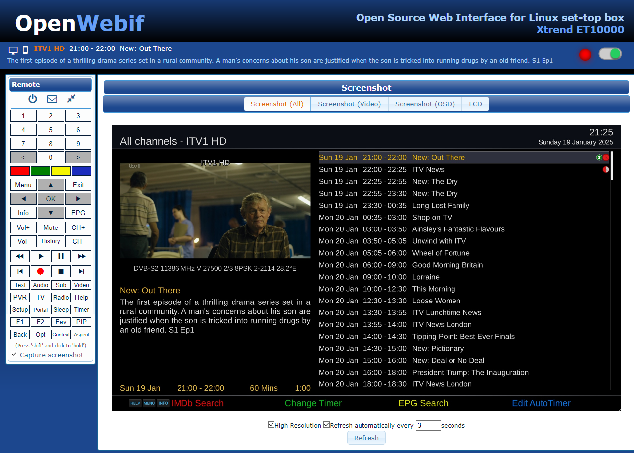Screen dimensions: 634x453
Task: Click the OpenWebif logo
Action: (x=80, y=23)
